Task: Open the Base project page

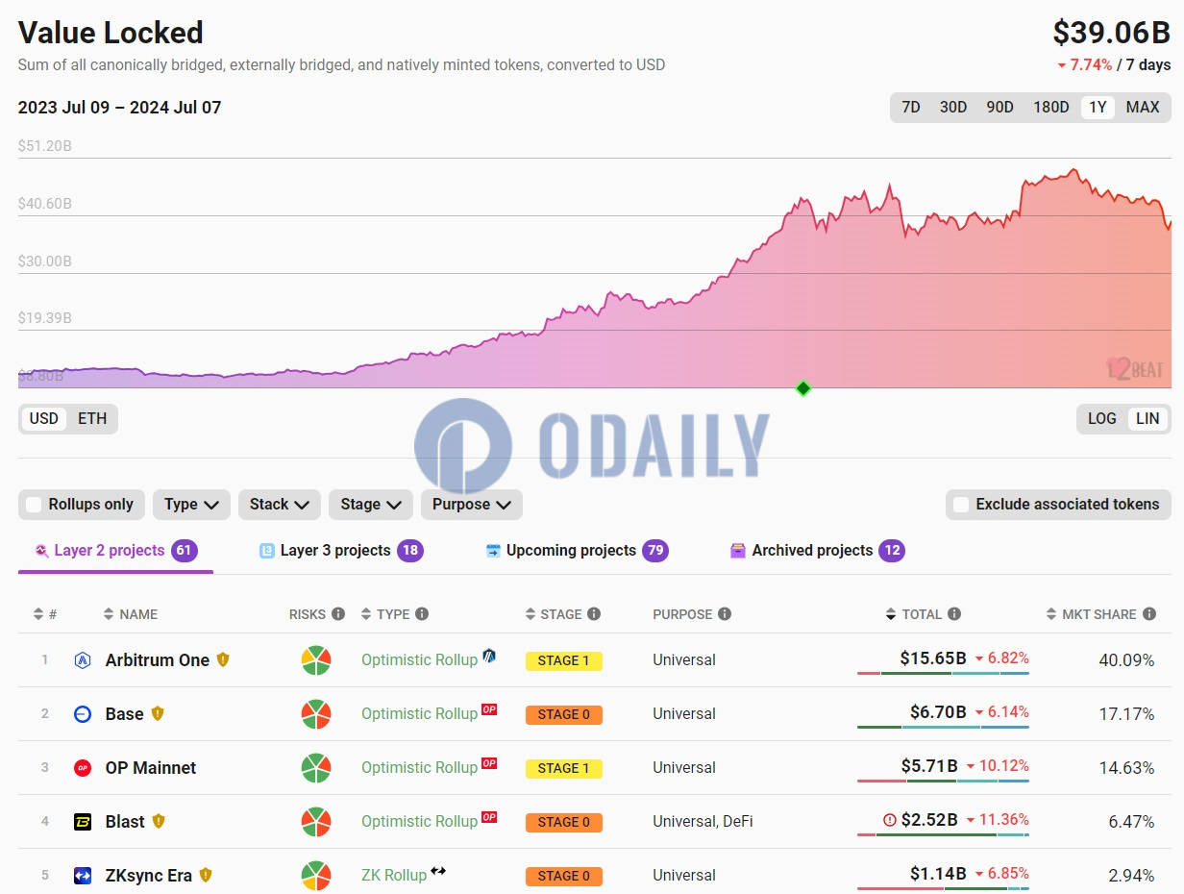Action: coord(125,714)
